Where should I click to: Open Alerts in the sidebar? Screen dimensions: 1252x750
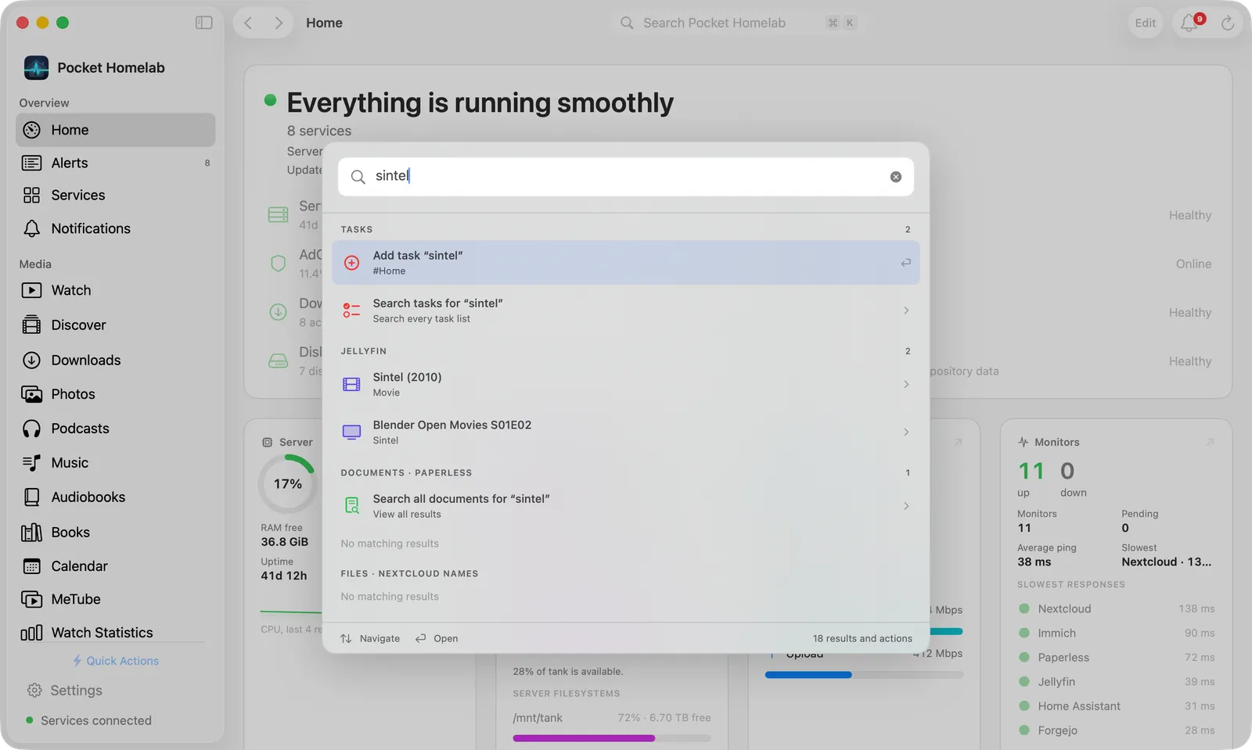pos(116,163)
